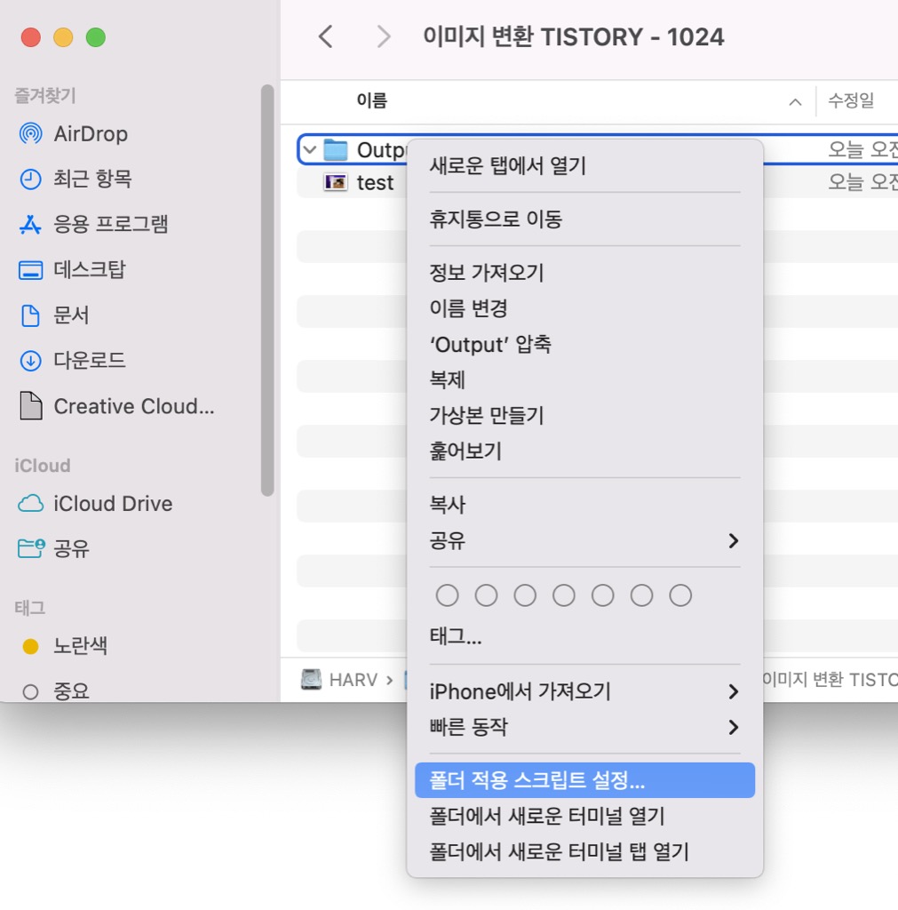Collapse the Output folder disclosure triangle
This screenshot has height=910, width=898.
point(307,149)
